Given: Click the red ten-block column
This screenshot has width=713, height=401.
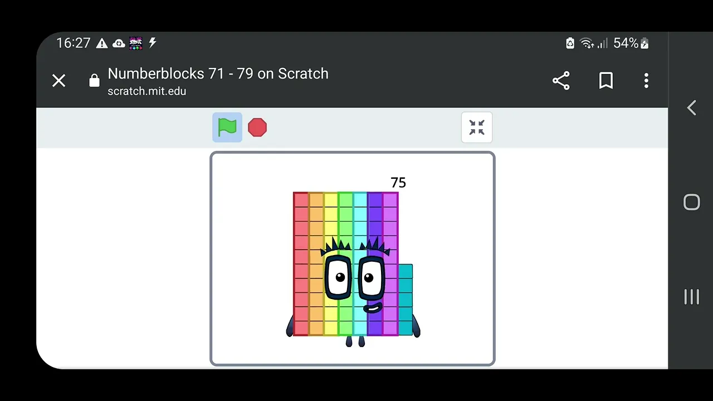Looking at the screenshot, I should pos(301,264).
